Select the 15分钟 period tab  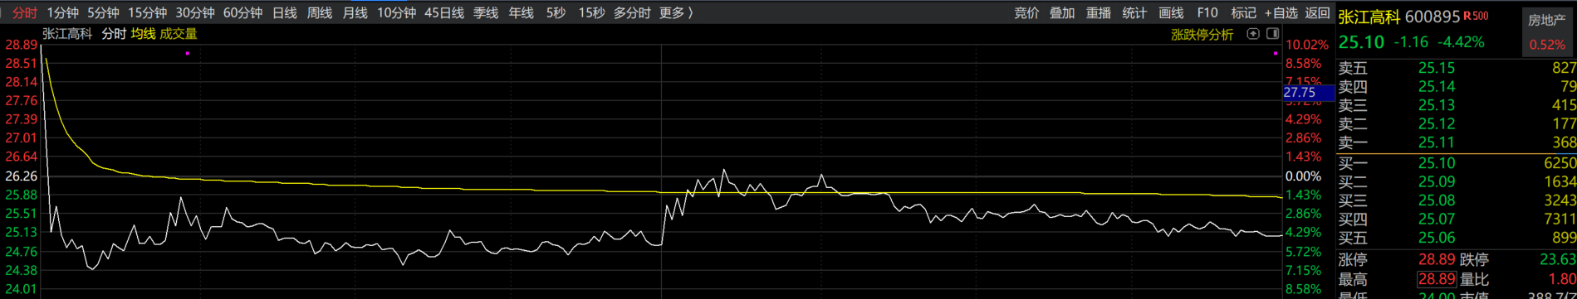(x=147, y=12)
